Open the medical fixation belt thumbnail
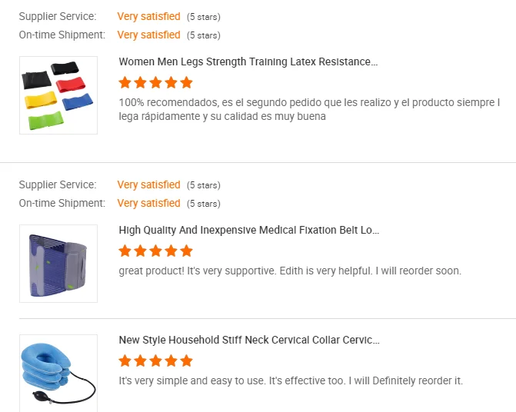 (x=58, y=263)
